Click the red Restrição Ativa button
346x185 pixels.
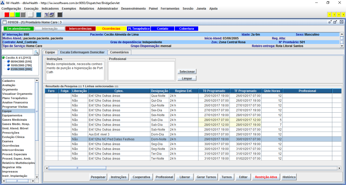(x=266, y=177)
